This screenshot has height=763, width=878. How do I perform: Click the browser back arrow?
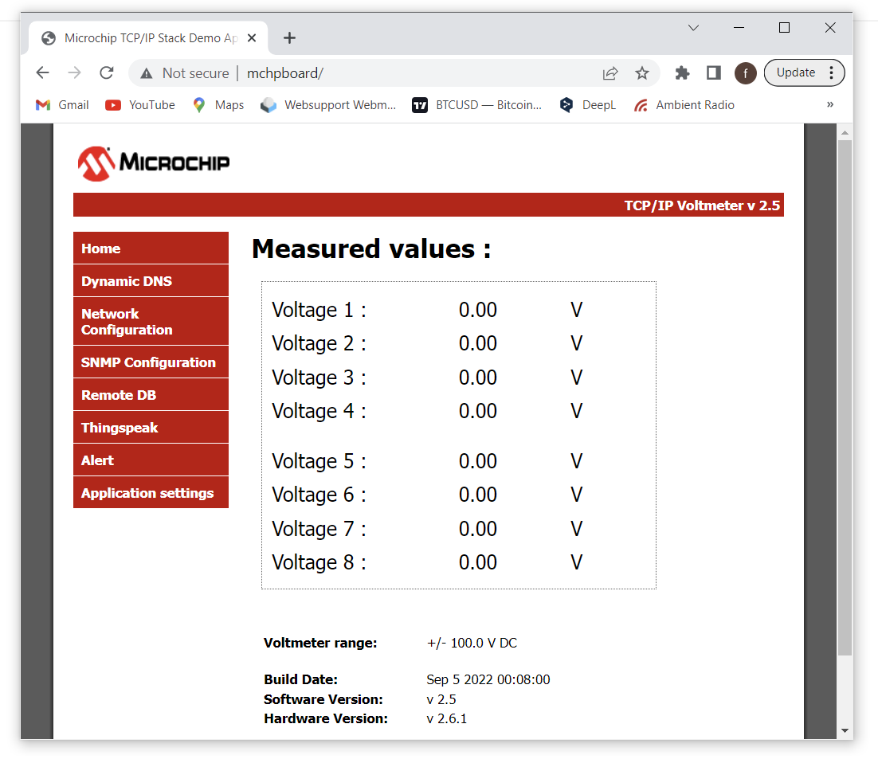click(42, 72)
